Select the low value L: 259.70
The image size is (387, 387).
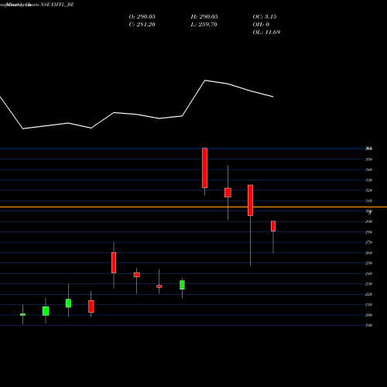point(204,25)
